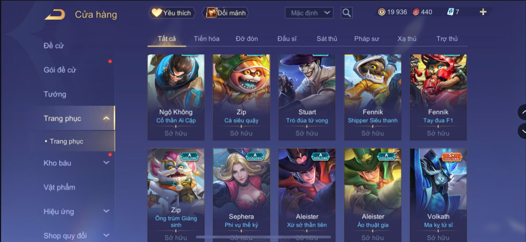Click the blue voucher ticket icon

point(451,12)
